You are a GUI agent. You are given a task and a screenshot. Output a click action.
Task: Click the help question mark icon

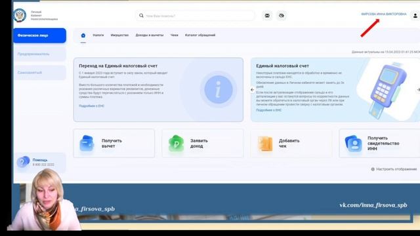point(23,162)
